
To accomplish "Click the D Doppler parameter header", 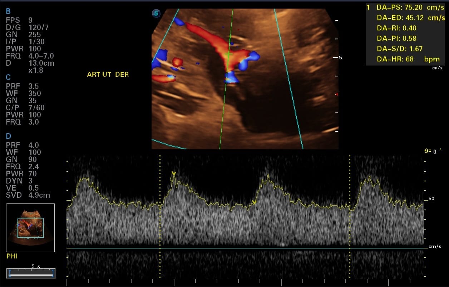I will 8,136.
